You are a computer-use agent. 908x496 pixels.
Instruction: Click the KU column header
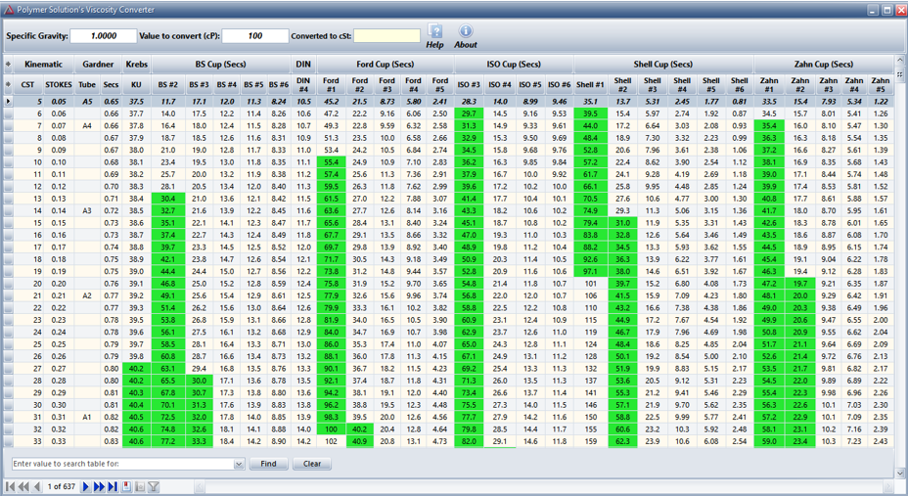[136, 85]
